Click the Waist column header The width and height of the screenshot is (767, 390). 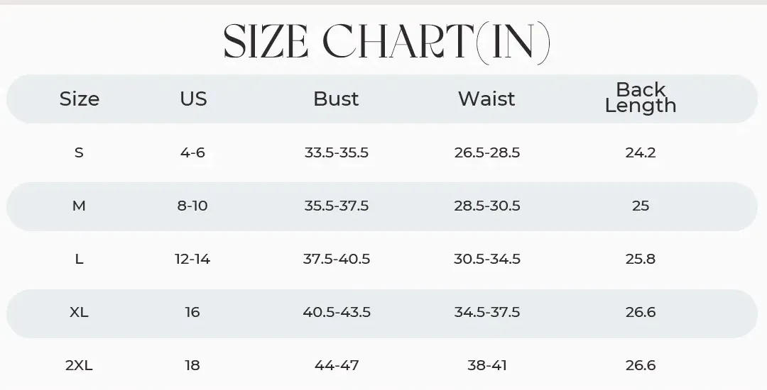(486, 99)
